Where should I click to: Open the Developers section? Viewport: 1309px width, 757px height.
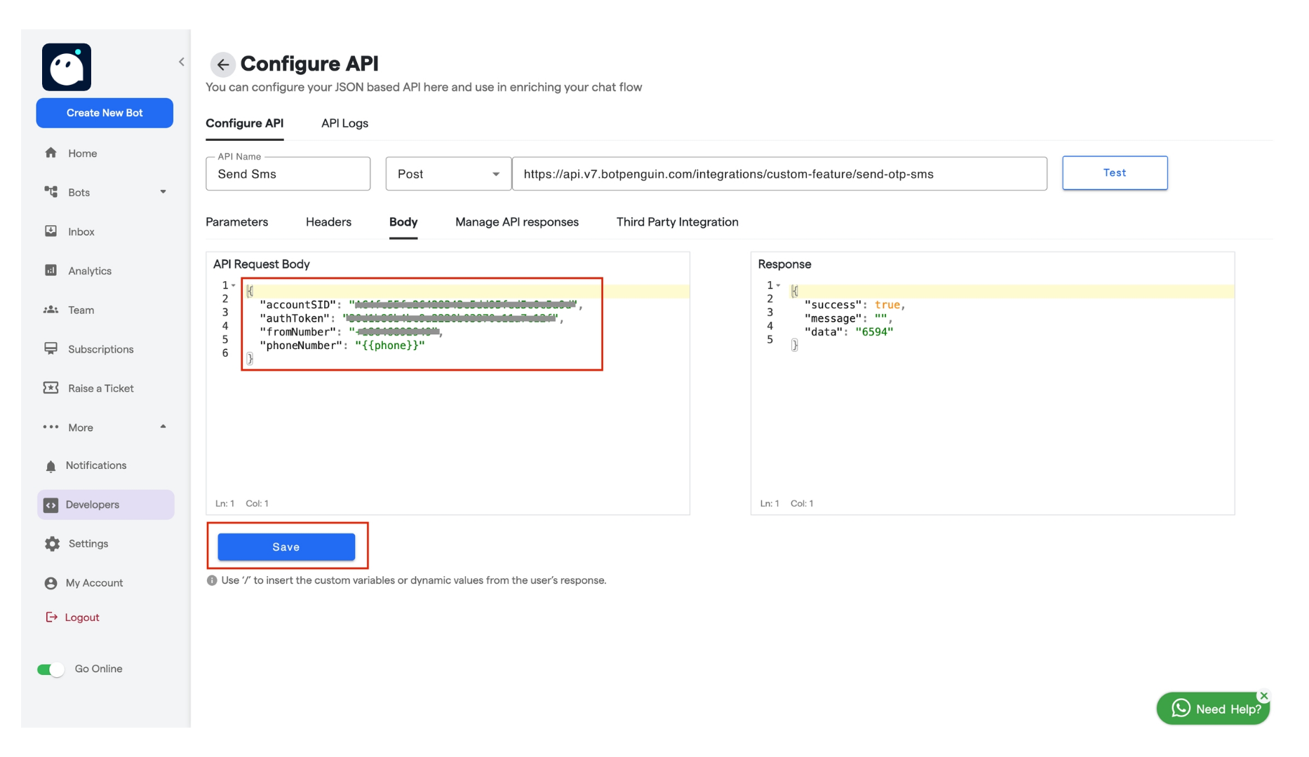pos(91,504)
